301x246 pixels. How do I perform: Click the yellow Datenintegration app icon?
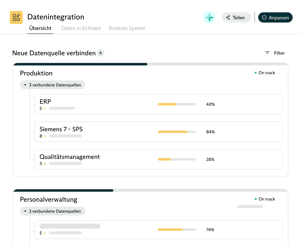click(x=16, y=17)
